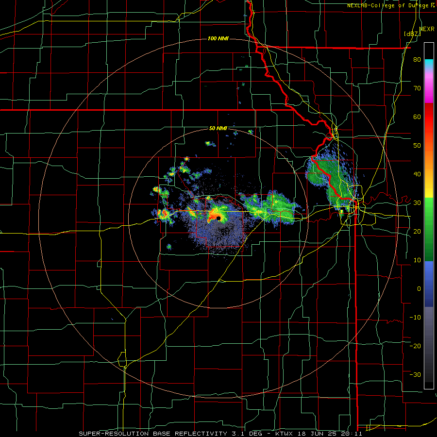Click the blue band of the color scale
The height and width of the screenshot is (437, 437).
click(x=429, y=284)
